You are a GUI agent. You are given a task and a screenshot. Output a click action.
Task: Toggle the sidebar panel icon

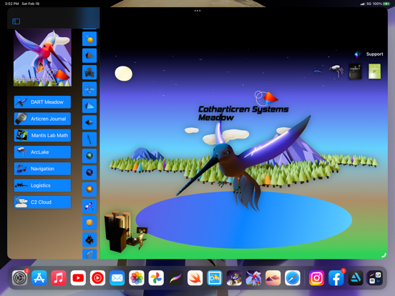16,21
